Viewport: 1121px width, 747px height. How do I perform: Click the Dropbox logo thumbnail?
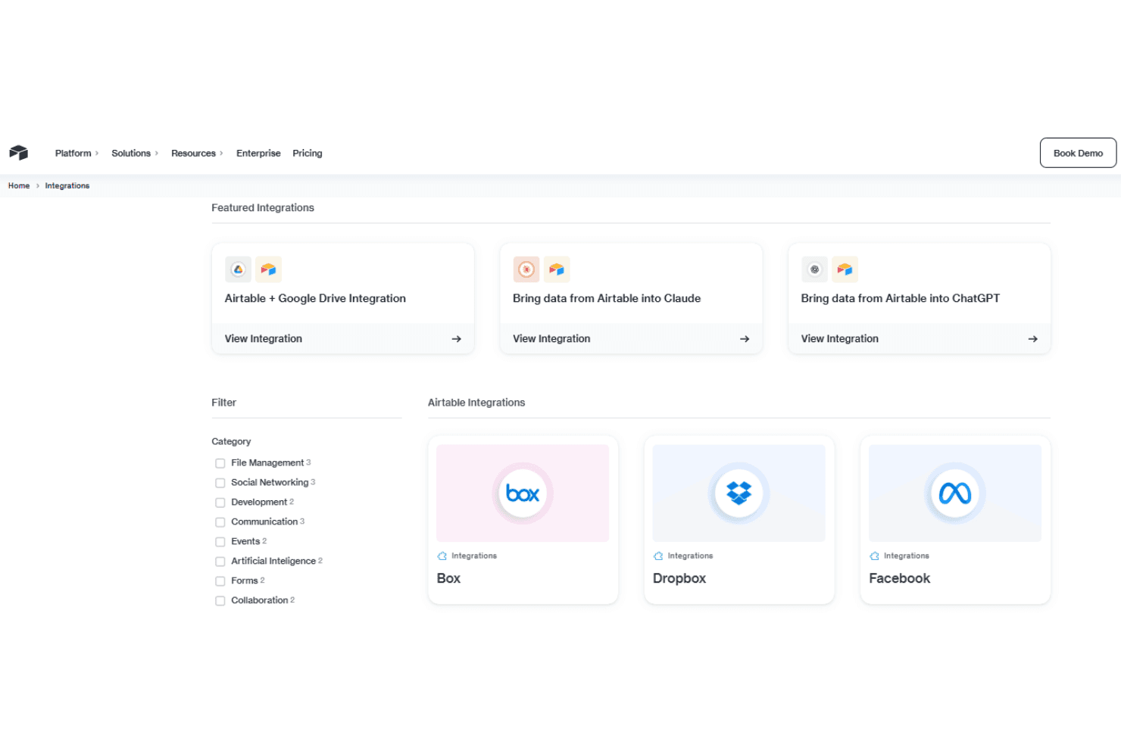[738, 493]
